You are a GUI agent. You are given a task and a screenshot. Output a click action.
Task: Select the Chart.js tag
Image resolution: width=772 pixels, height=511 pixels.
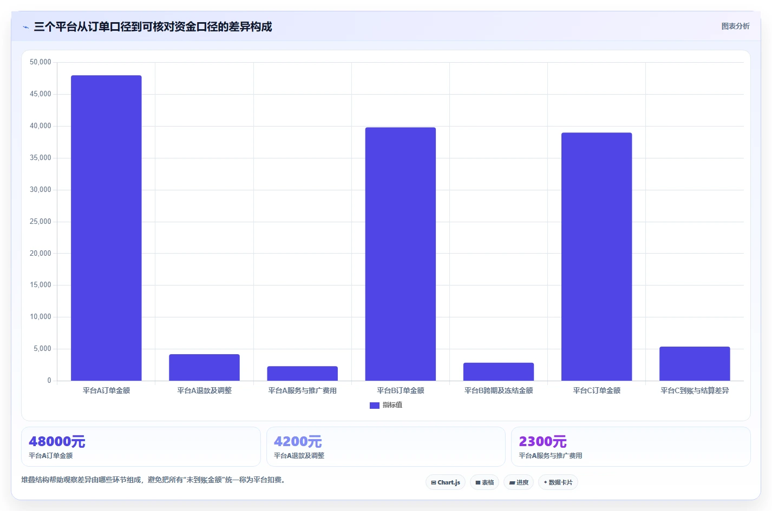(x=446, y=482)
